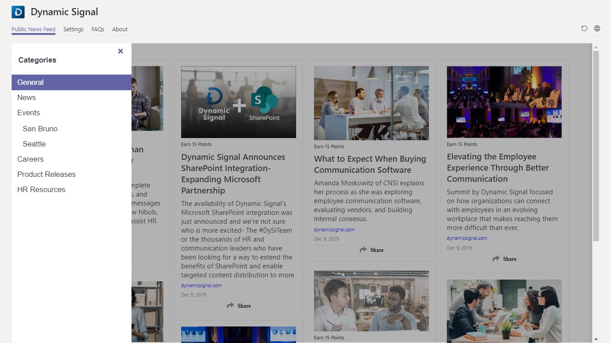Open the team around laptop thumbnail
This screenshot has width=611, height=343.
[x=504, y=311]
